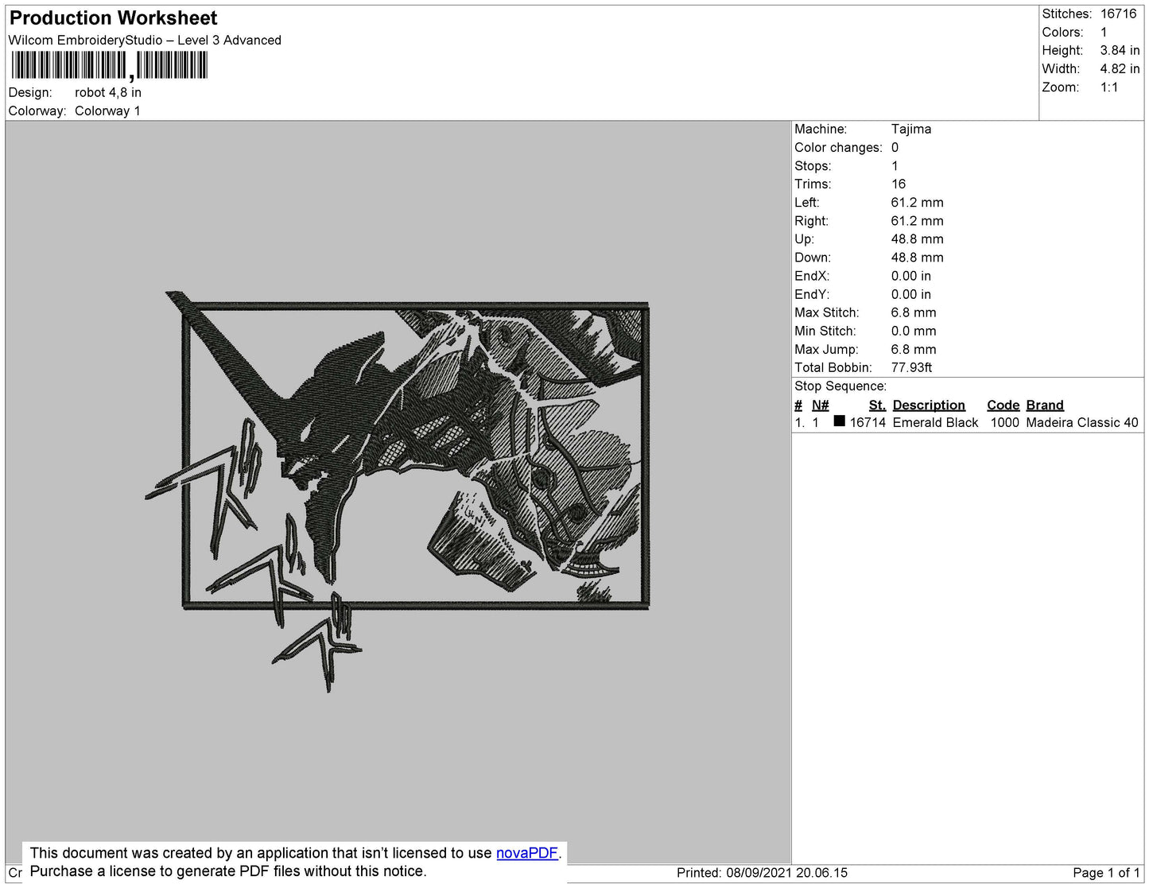Click the 'St.' column header
The width and height of the screenshot is (1149, 888).
(877, 405)
